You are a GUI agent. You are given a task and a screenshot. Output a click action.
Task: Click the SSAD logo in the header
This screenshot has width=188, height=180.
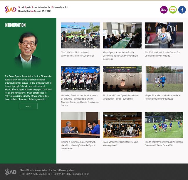[x=11, y=9]
